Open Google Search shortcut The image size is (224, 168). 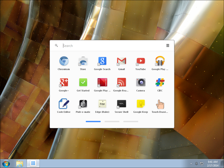pyautogui.click(x=102, y=61)
